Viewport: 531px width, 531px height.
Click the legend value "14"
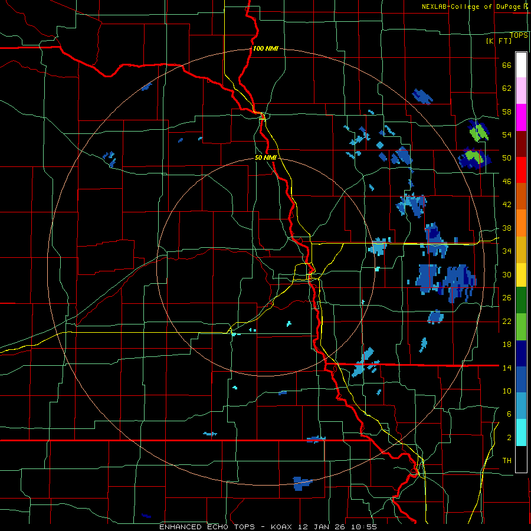pos(507,368)
